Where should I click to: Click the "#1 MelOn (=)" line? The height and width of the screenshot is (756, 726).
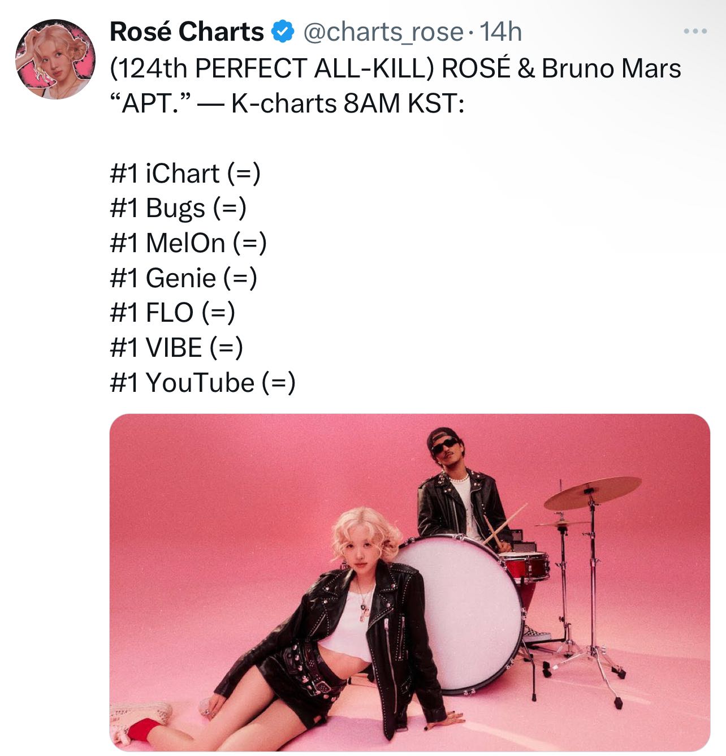(x=188, y=243)
